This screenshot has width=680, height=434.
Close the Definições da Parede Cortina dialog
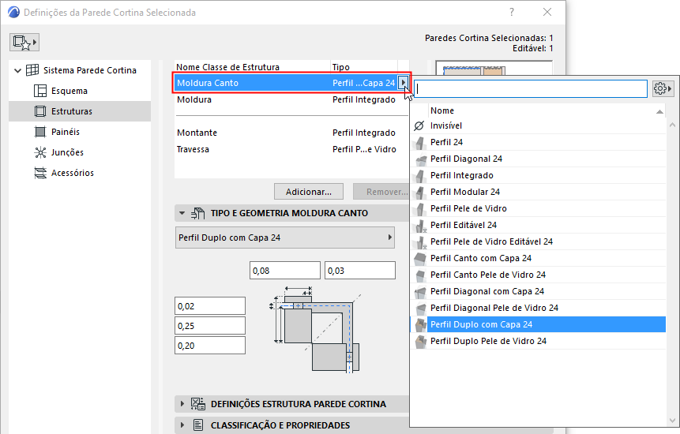[x=547, y=12]
